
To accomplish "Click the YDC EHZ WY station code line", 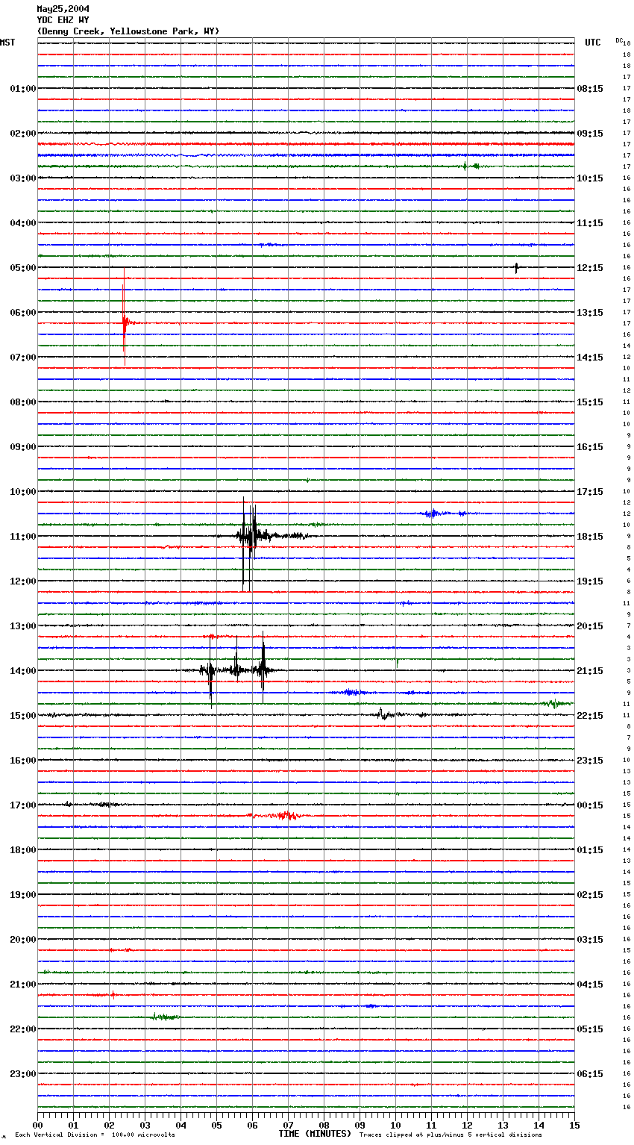I will (63, 20).
